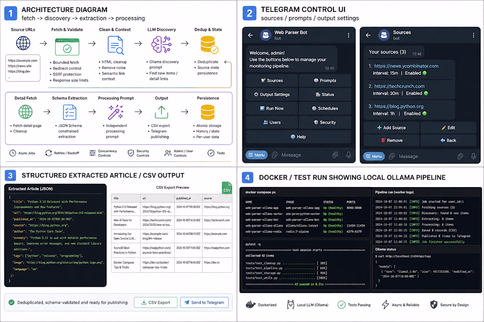Open Sources from the bot keyboard
Screen dimensions: 484x322
[272, 80]
